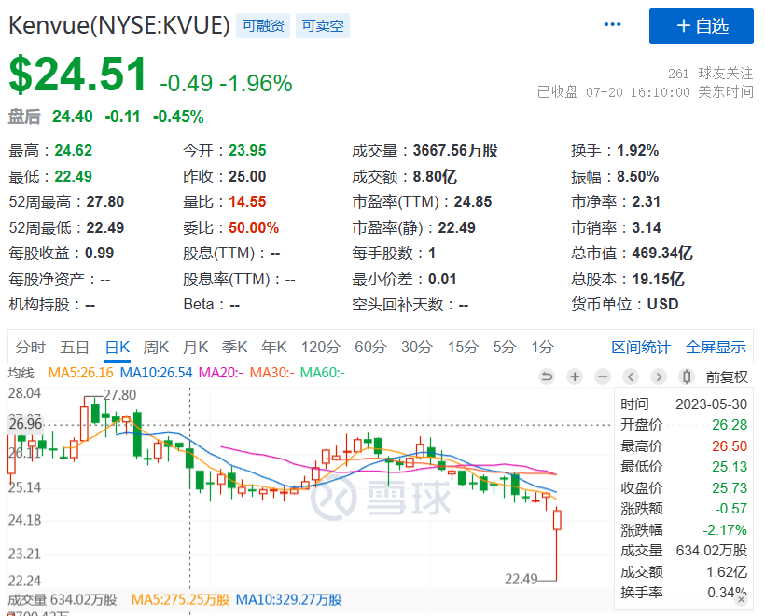Select the 季K chart tab
The height and width of the screenshot is (616, 765).
tap(235, 347)
